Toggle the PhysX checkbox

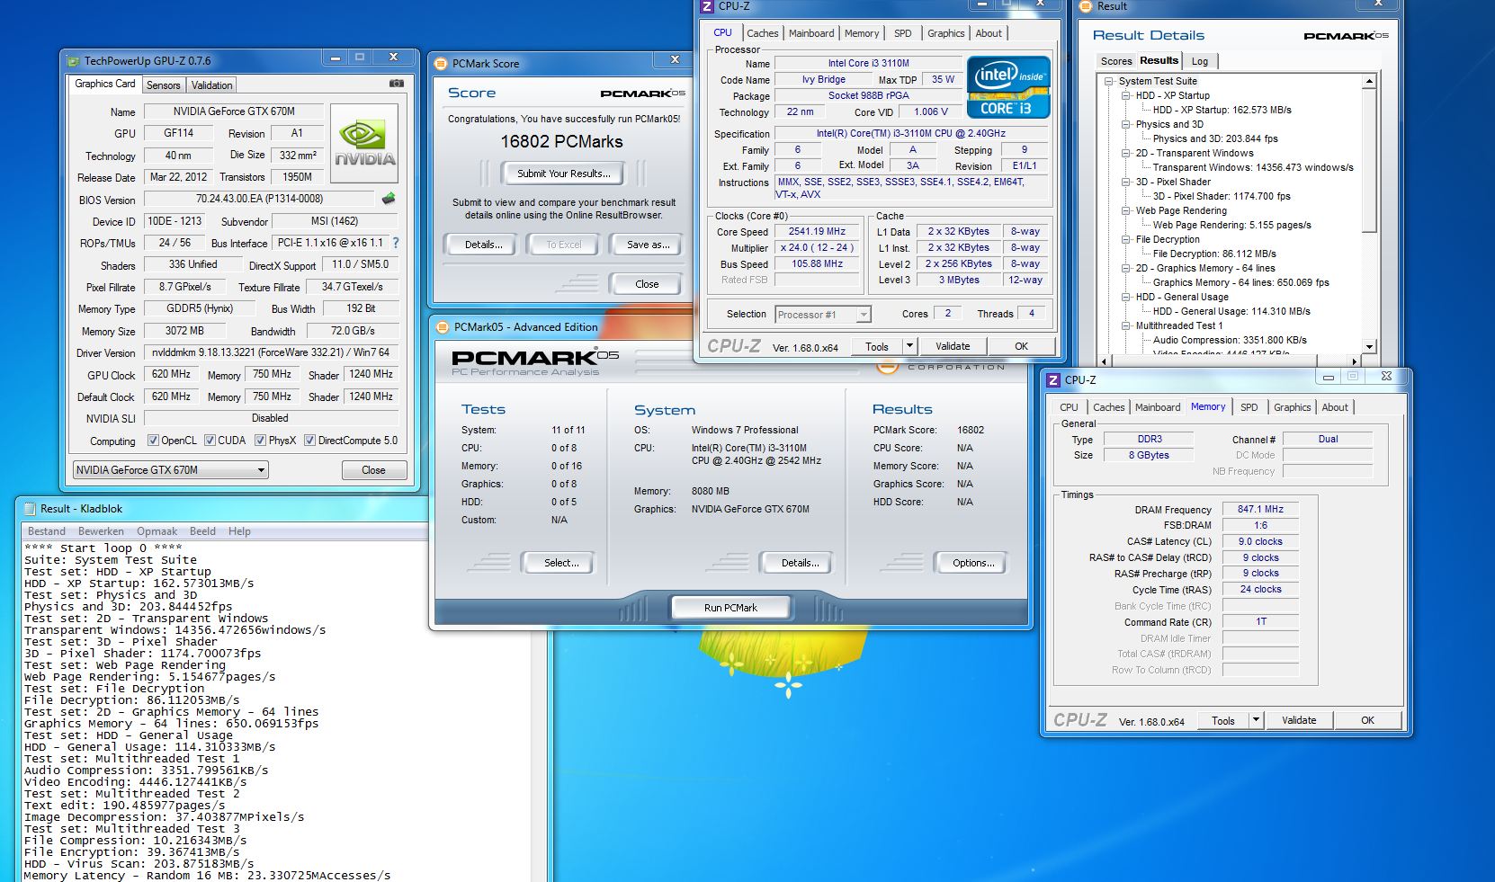click(260, 441)
